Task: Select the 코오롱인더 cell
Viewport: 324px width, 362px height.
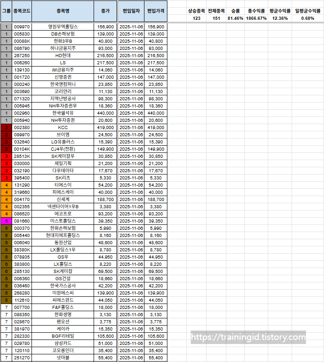Action: coord(63,351)
